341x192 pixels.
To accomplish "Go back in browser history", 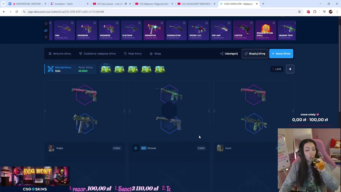I will 4,12.
